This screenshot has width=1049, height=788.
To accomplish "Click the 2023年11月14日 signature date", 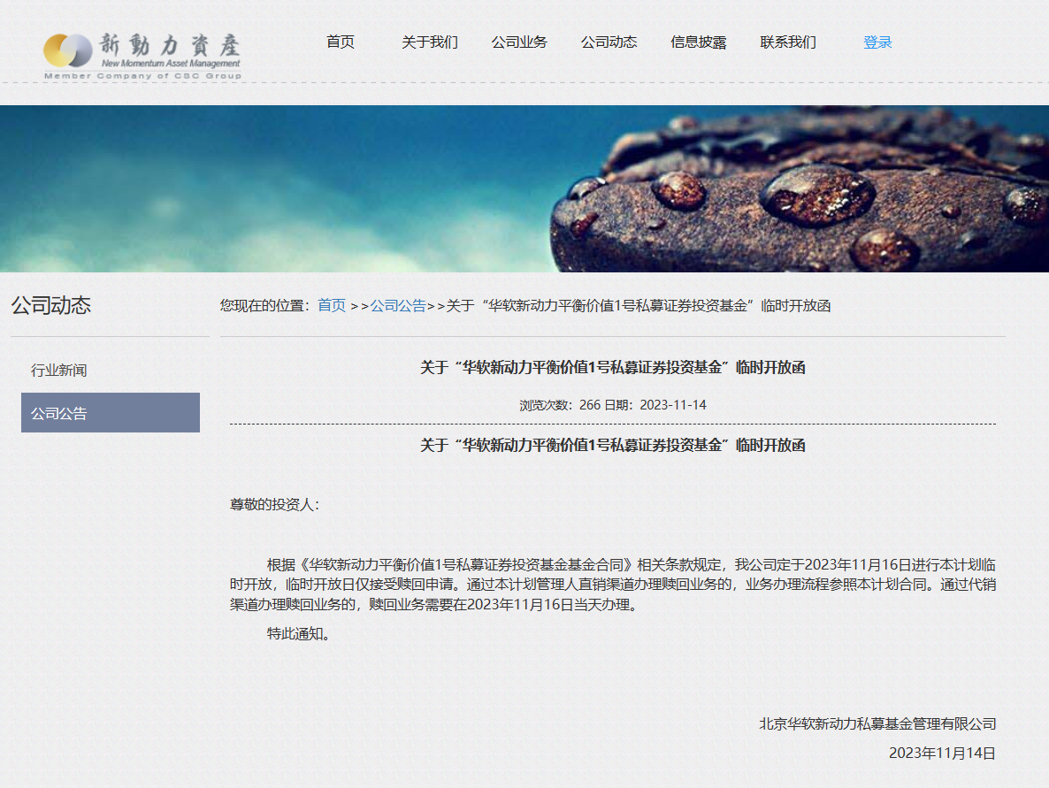I will click(942, 754).
